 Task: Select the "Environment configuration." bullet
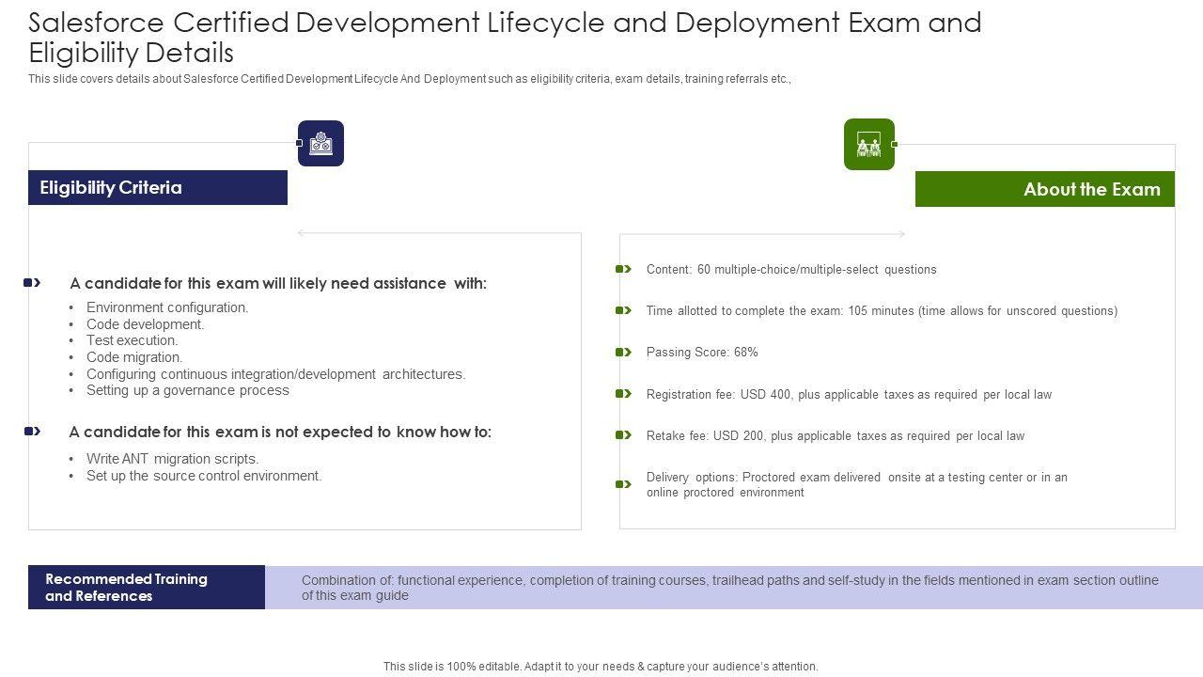[x=167, y=307]
